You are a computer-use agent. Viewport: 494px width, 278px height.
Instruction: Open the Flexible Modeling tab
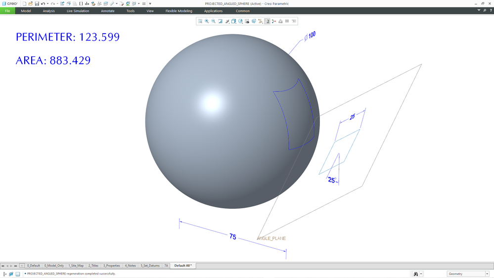179,11
